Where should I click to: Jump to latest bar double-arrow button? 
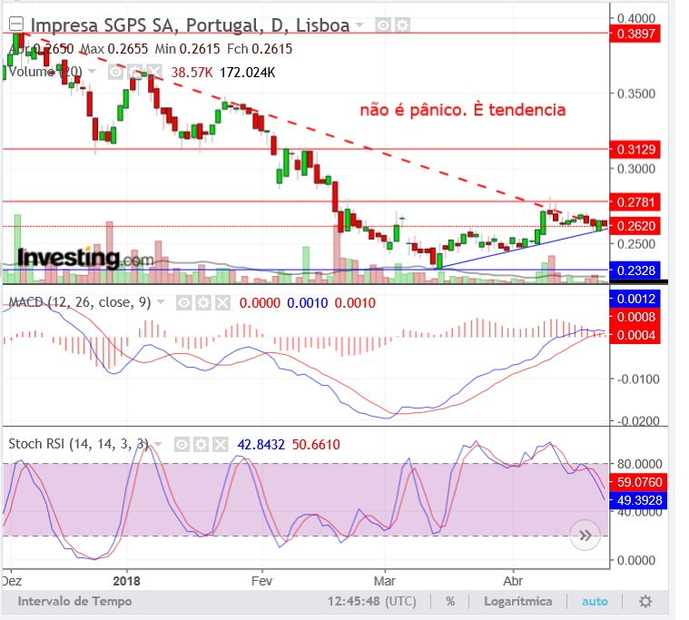[585, 536]
